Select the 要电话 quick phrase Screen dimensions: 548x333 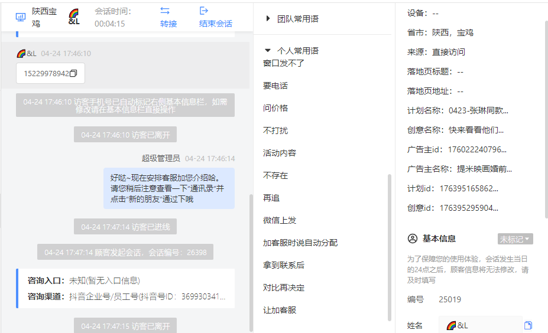coord(275,86)
